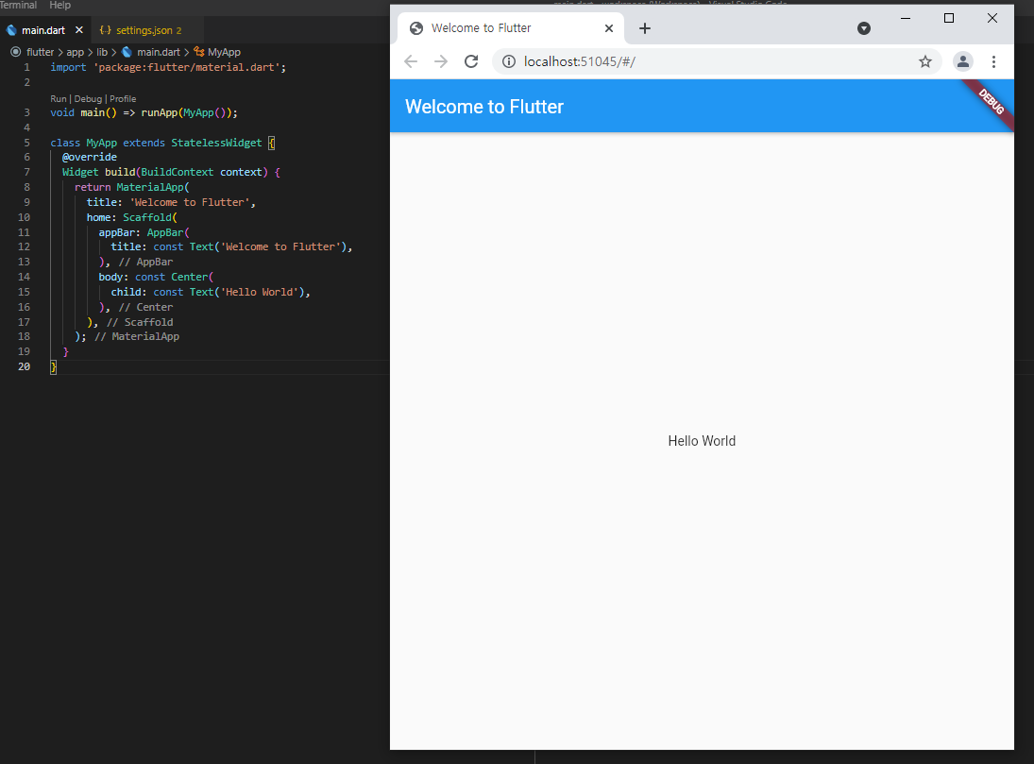
Task: Close the Chrome window
Action: [x=992, y=19]
